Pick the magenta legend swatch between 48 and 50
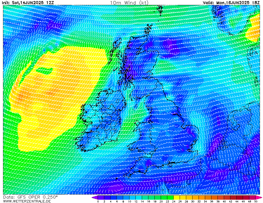The height and width of the screenshot is (203, 263). click(253, 198)
